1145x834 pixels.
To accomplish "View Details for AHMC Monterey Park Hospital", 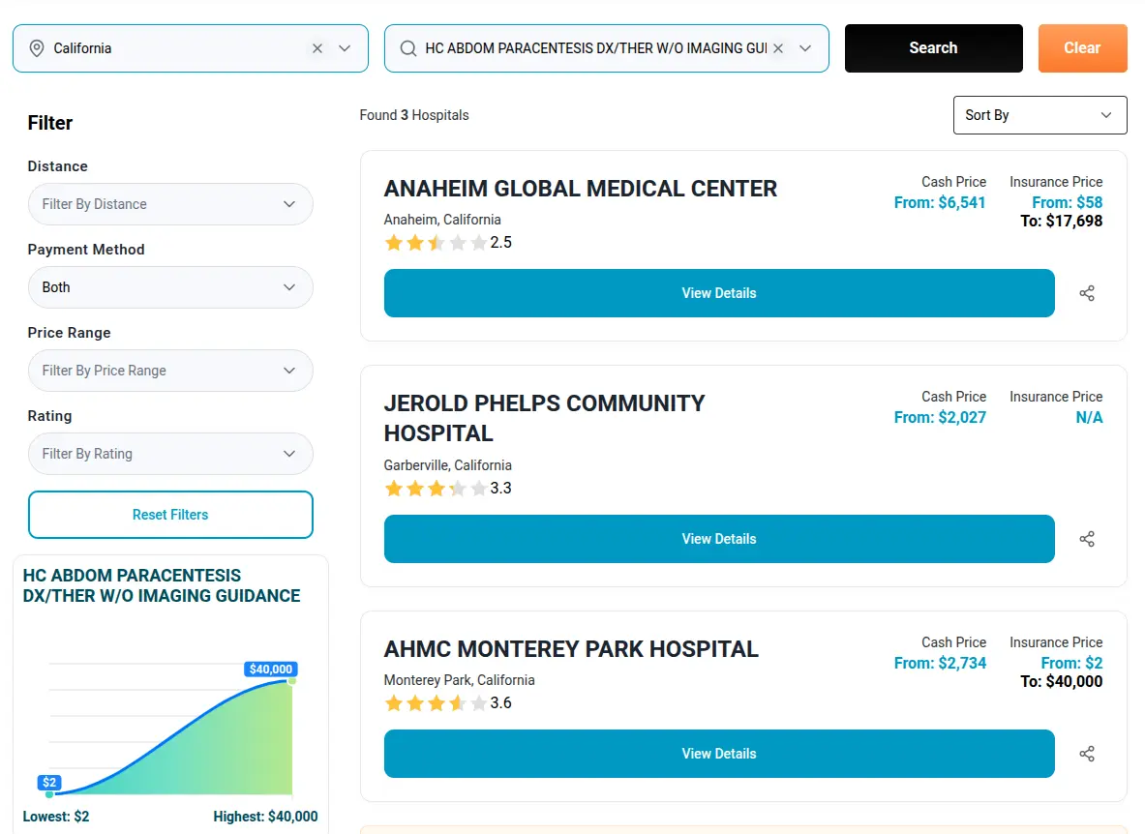I will [718, 754].
